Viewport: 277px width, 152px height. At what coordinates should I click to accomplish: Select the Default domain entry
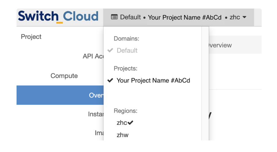click(x=127, y=50)
